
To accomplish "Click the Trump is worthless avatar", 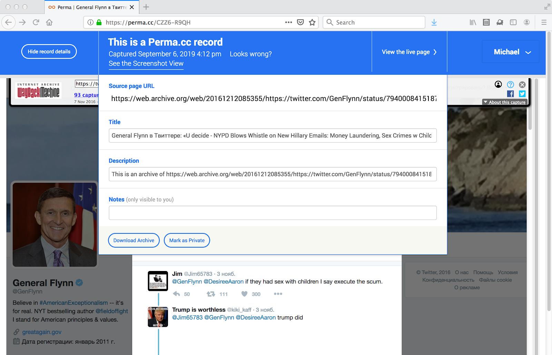I will pos(158,317).
